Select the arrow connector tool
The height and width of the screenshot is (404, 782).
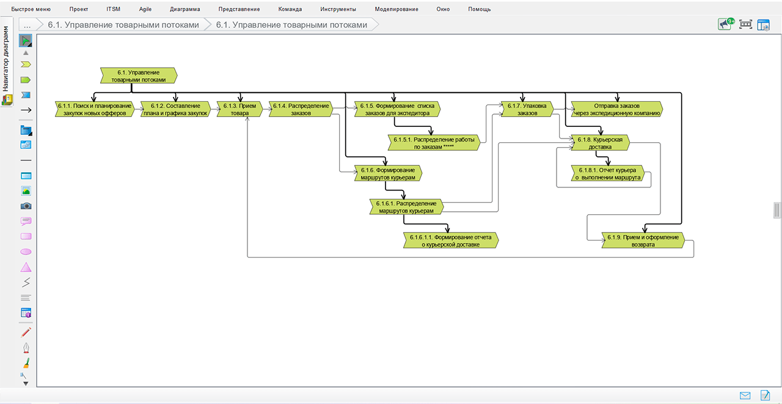(26, 110)
